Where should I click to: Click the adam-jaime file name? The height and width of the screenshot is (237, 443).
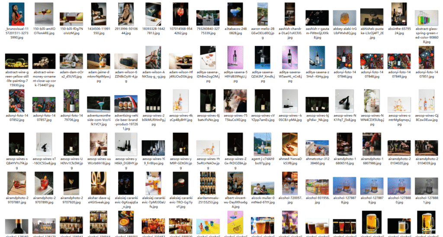point(99,77)
